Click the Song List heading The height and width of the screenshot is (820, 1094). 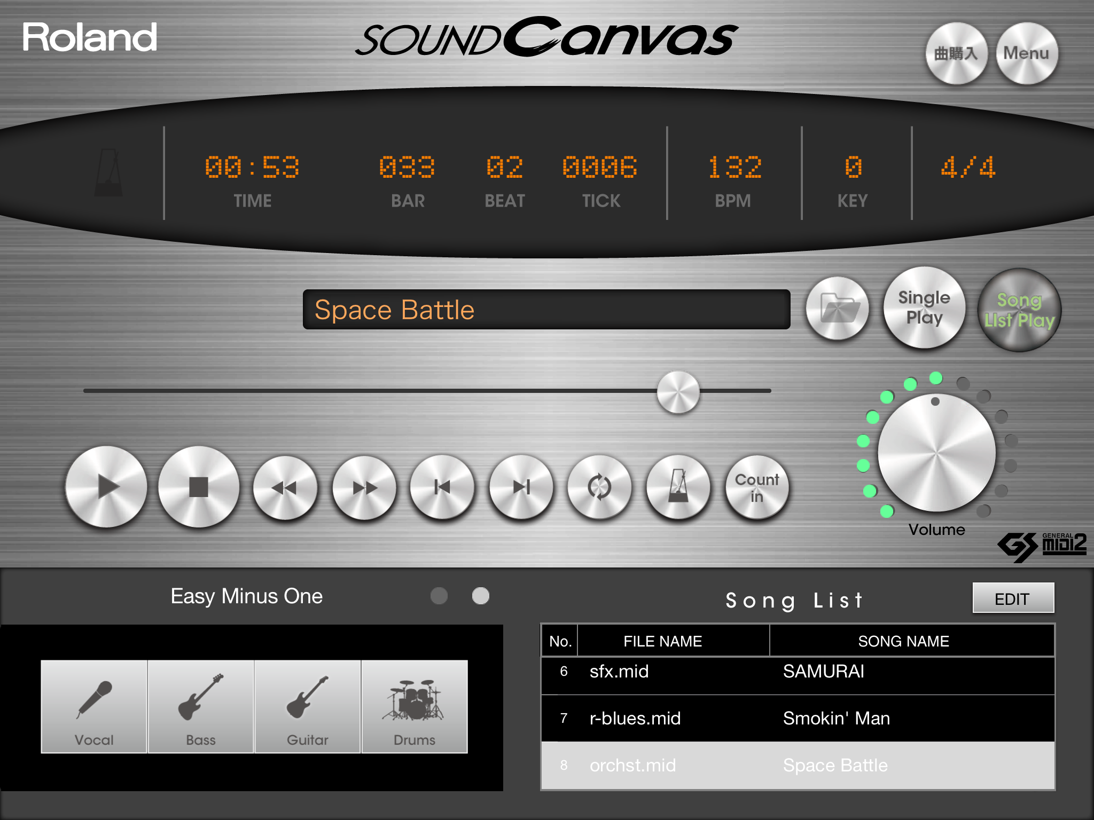coord(794,601)
